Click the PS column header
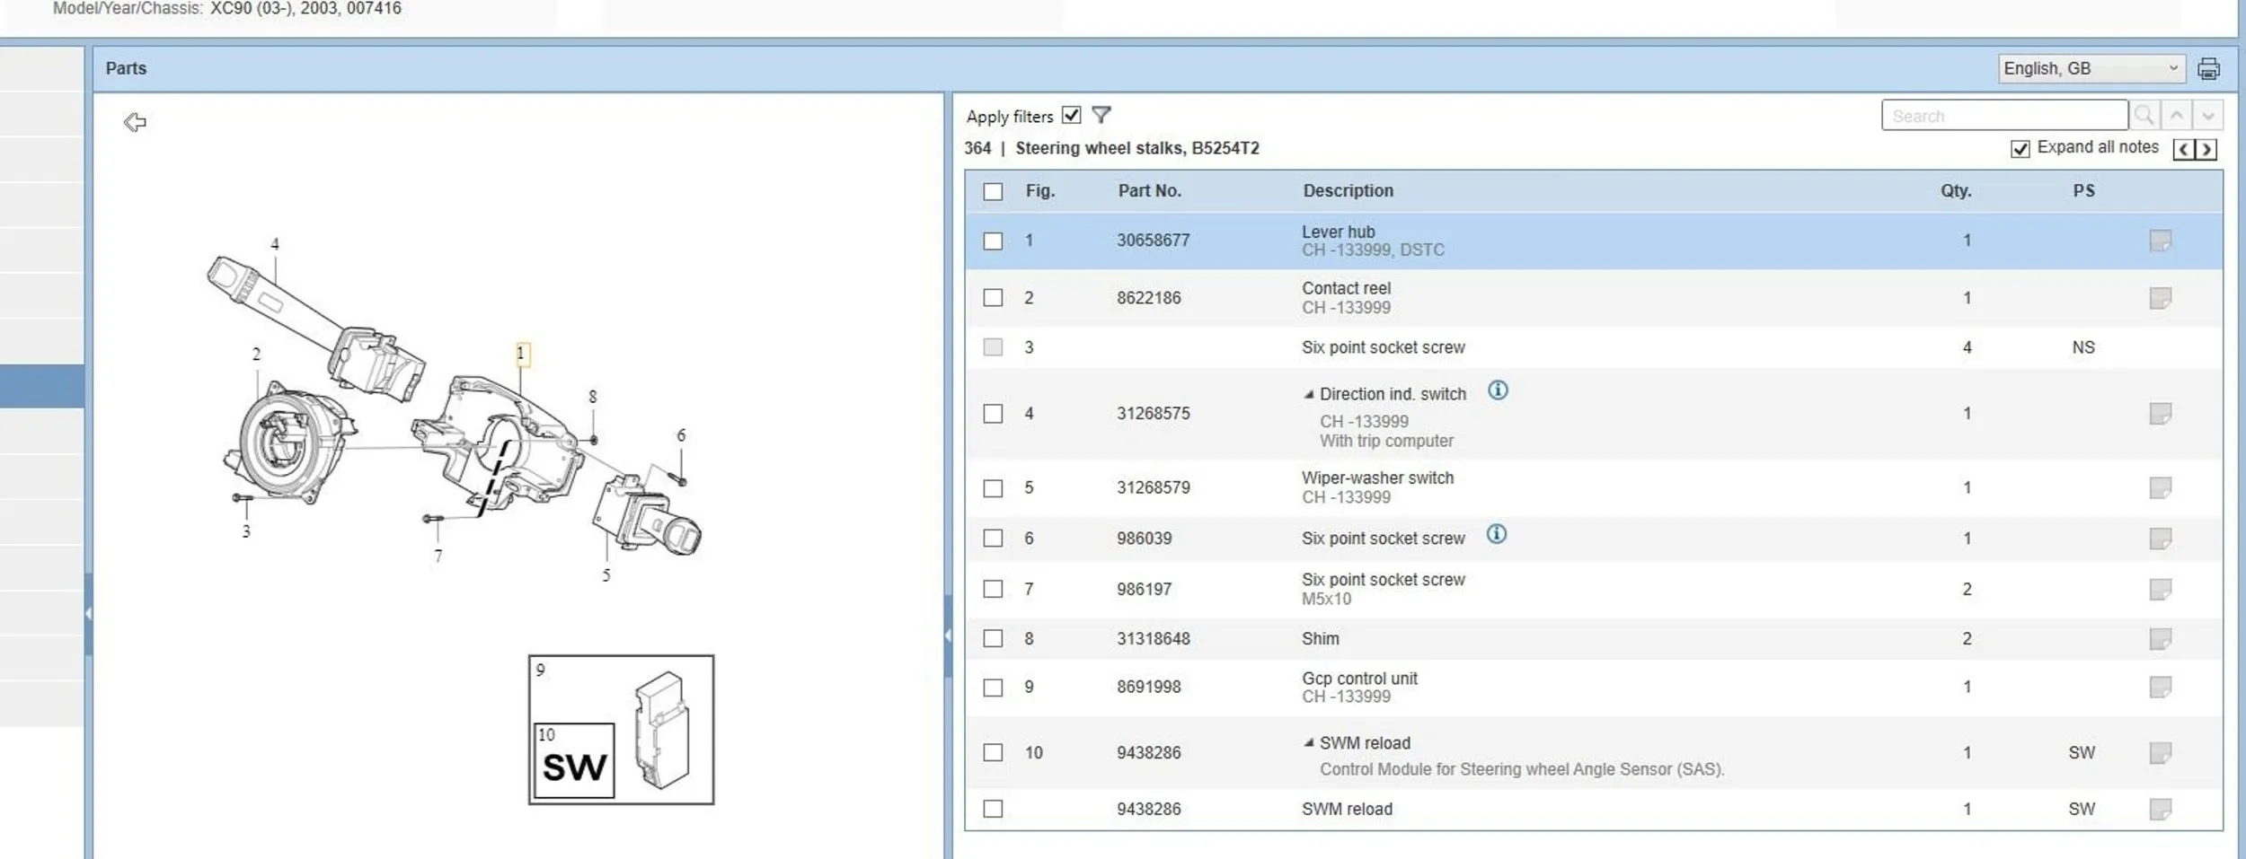 coord(2084,191)
